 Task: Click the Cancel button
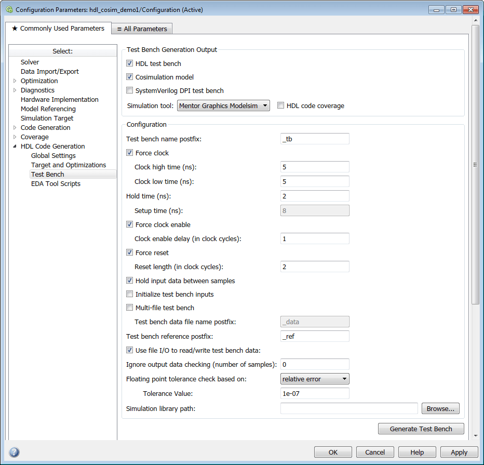tap(375, 452)
